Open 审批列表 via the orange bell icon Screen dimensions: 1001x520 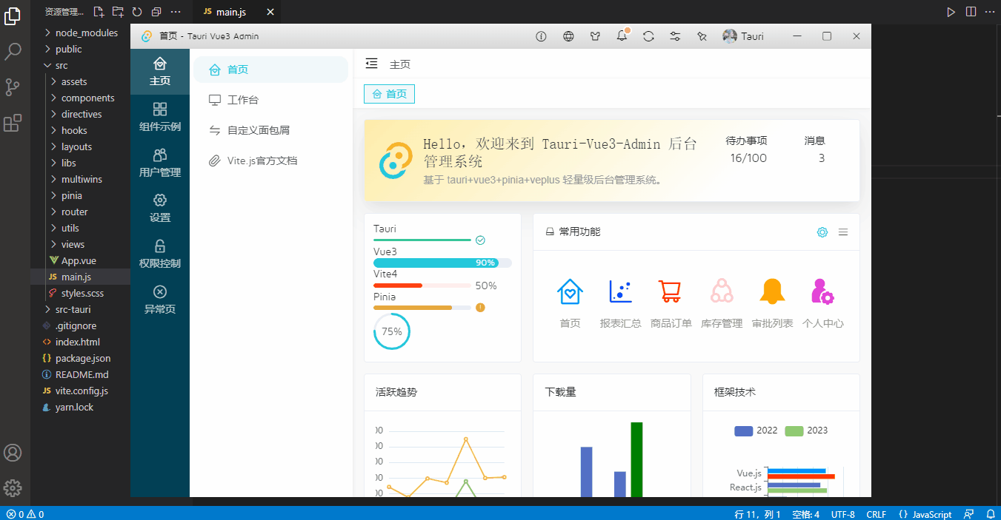click(x=772, y=291)
